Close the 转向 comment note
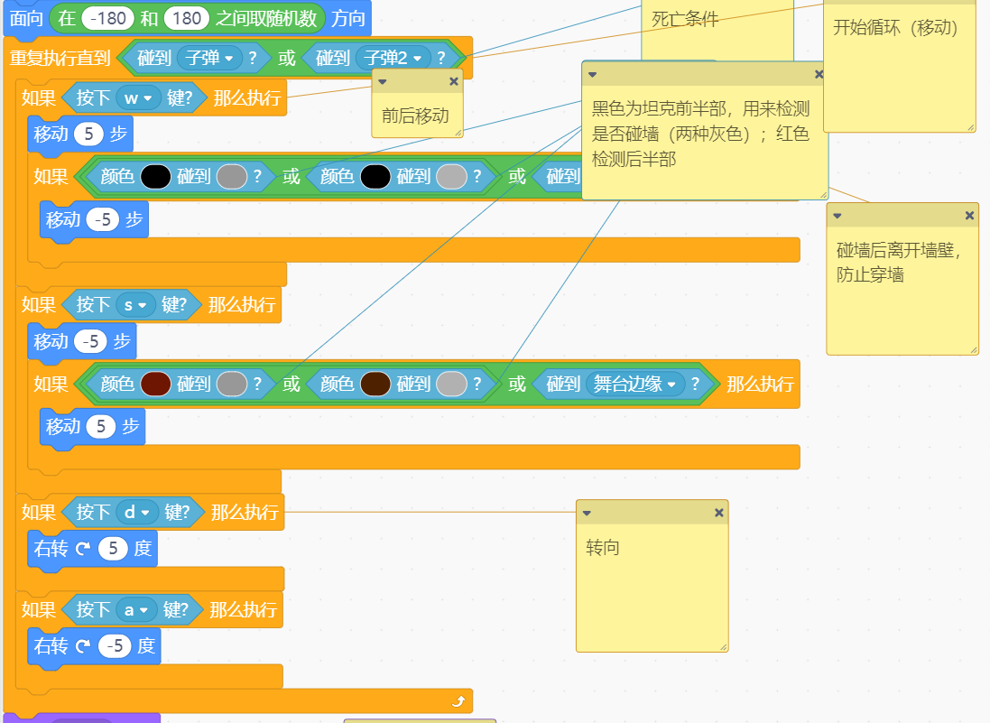This screenshot has height=723, width=990. click(718, 513)
